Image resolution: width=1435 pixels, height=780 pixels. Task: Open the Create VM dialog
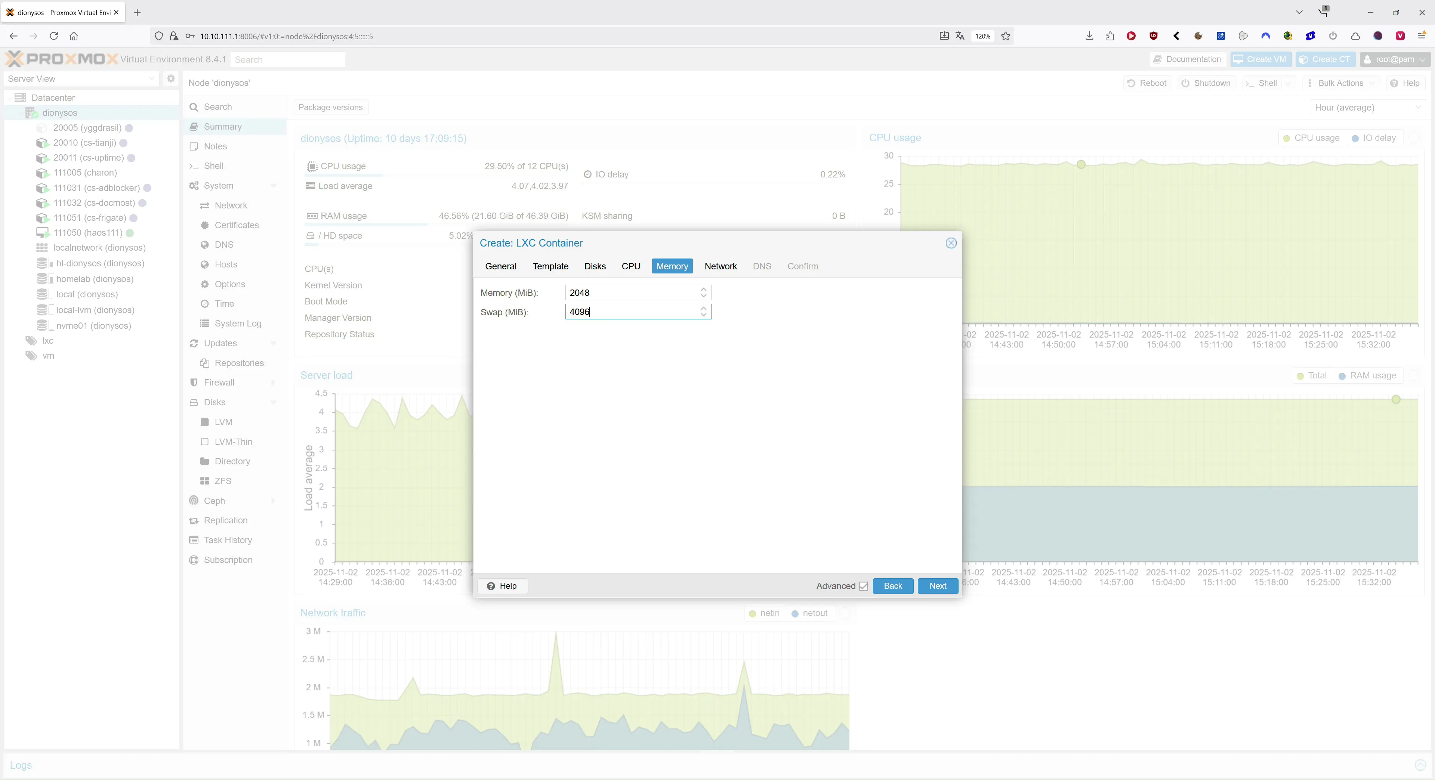point(1260,59)
